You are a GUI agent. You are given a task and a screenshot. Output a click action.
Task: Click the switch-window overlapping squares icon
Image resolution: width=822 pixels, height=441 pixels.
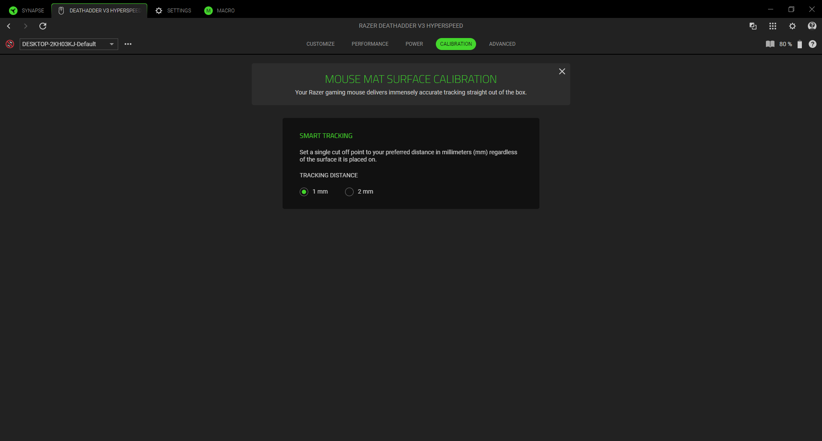click(x=753, y=26)
